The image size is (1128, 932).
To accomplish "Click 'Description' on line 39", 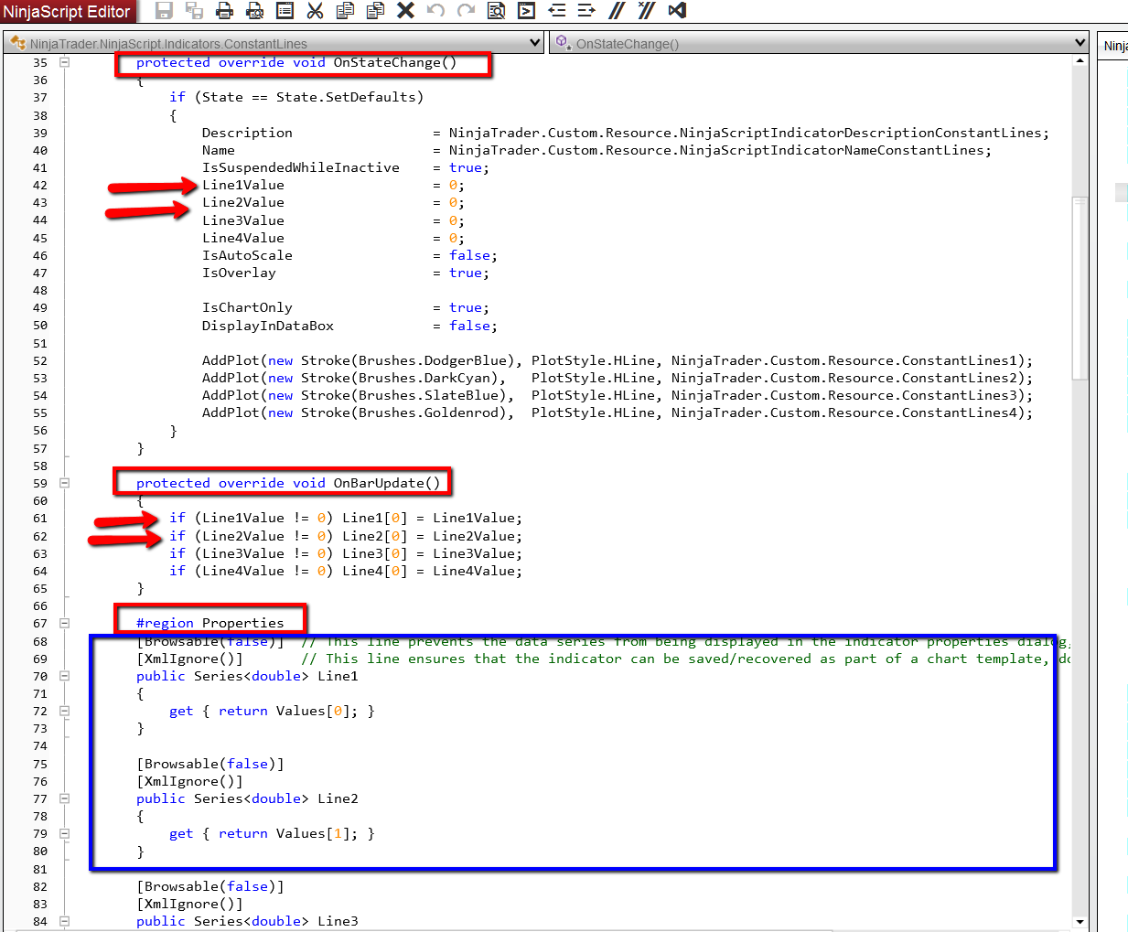I will coord(247,133).
